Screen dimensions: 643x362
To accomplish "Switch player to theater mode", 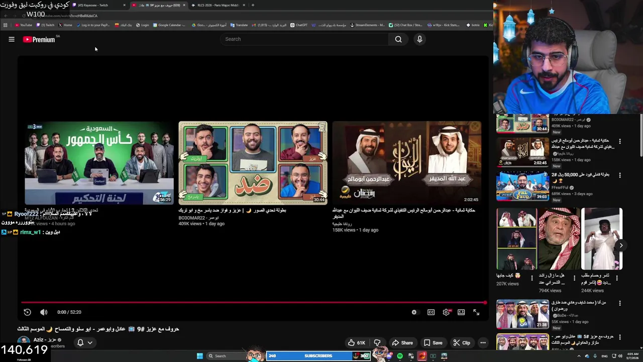I will [461, 312].
